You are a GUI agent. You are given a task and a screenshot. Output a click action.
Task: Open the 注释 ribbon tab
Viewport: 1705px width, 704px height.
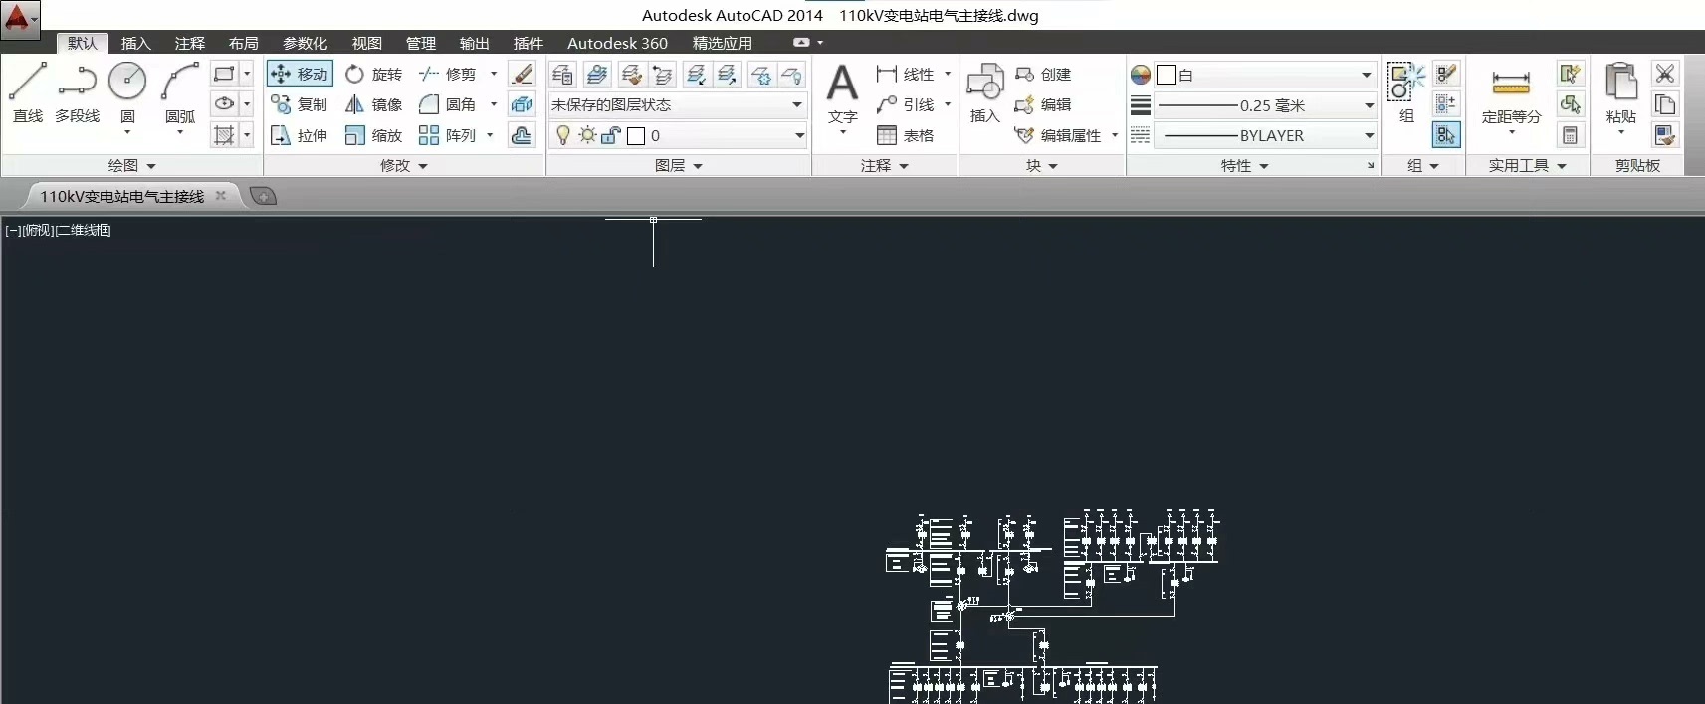tap(189, 43)
